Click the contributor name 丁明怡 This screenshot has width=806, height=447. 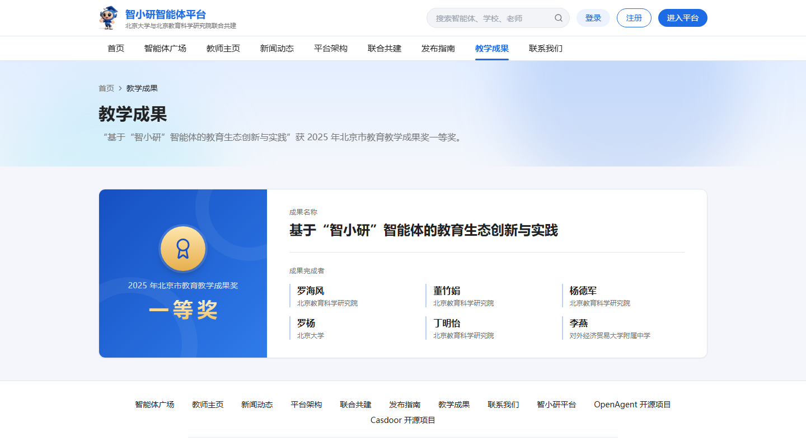click(x=447, y=323)
